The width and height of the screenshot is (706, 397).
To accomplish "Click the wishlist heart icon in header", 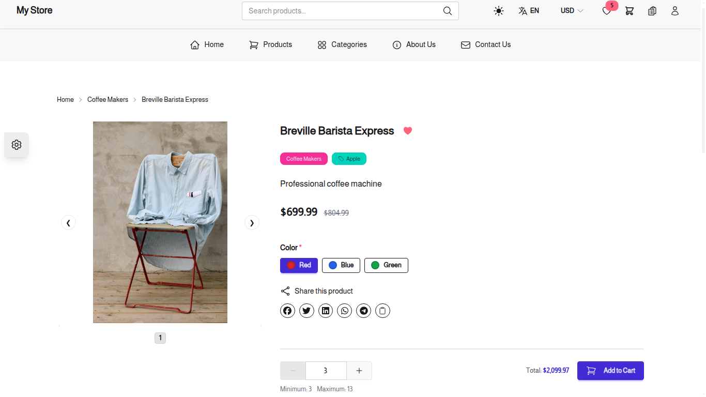I will [x=607, y=11].
